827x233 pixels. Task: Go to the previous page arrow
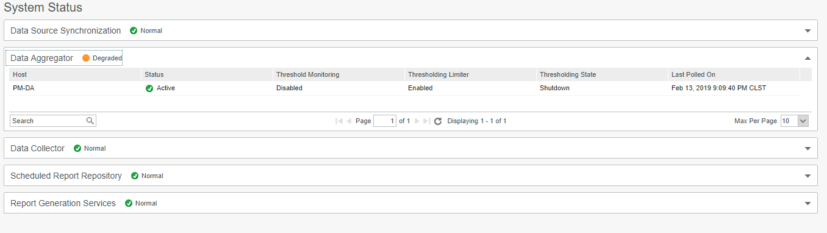coord(349,121)
